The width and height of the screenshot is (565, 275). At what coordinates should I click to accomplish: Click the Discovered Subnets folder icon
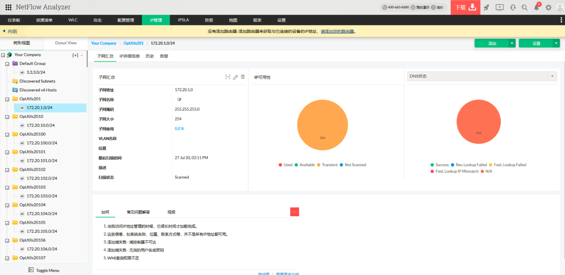[15, 81]
